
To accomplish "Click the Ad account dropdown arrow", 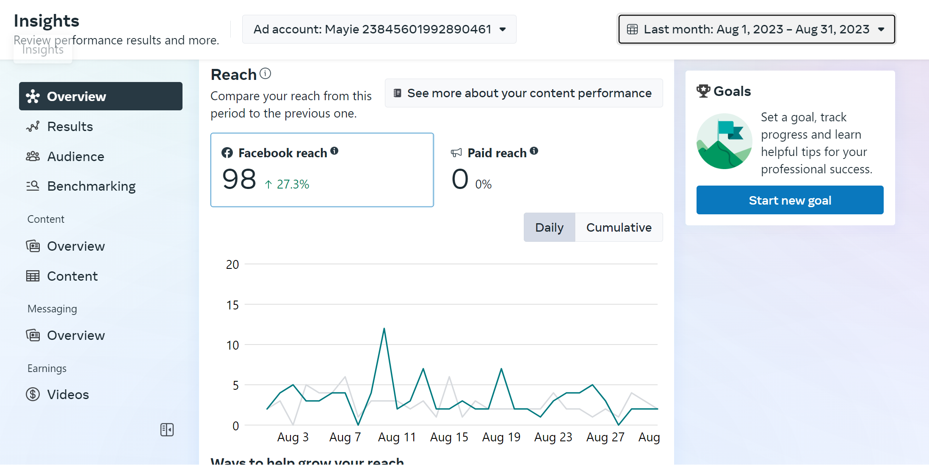I will point(503,29).
